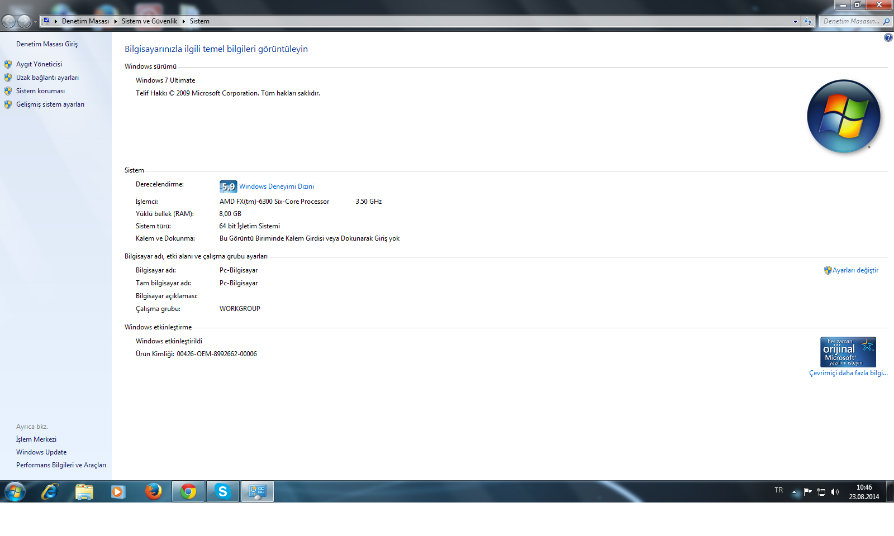Screen dimensions: 894x536
Task: Open Çevrimiçi daha fazla bilgi link
Action: point(848,373)
